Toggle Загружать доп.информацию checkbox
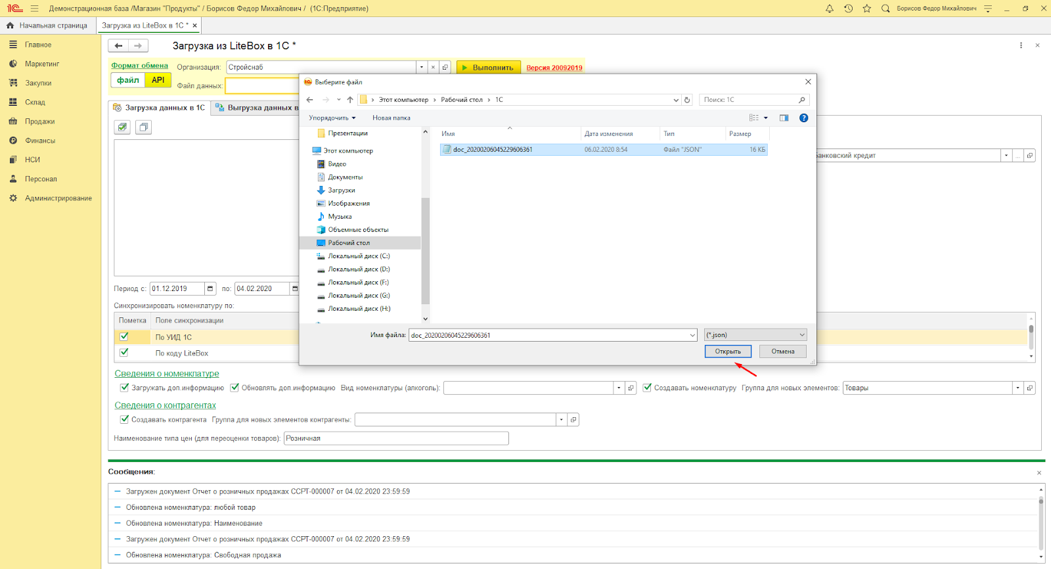This screenshot has height=569, width=1051. pos(125,388)
